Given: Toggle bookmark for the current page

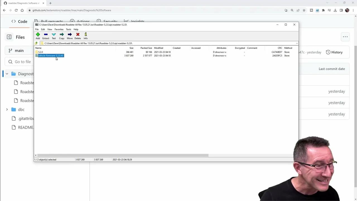Looking at the screenshot, I should [304, 10].
